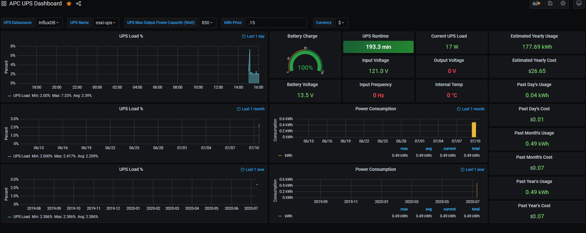Open the Input Voltage panel title menu
The image size is (586, 233).
pyautogui.click(x=376, y=61)
